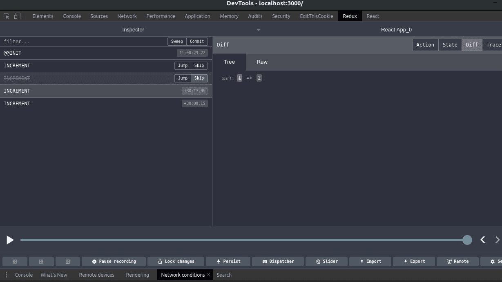Image resolution: width=502 pixels, height=282 pixels.
Task: Enable Persist state
Action: pos(228,261)
